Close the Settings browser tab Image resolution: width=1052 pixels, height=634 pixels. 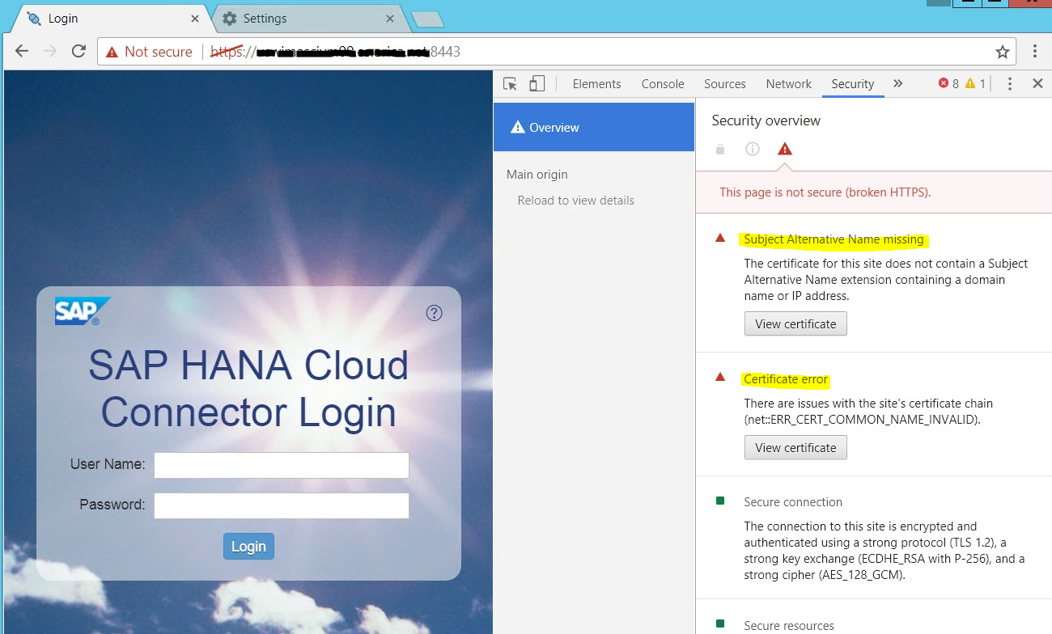coord(390,19)
